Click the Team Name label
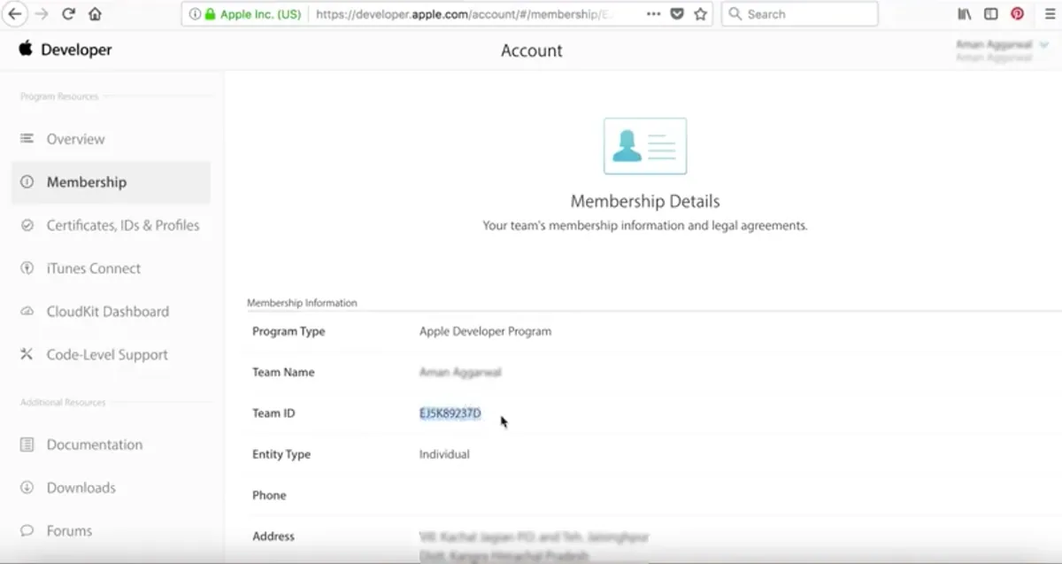1062x564 pixels. coord(283,372)
